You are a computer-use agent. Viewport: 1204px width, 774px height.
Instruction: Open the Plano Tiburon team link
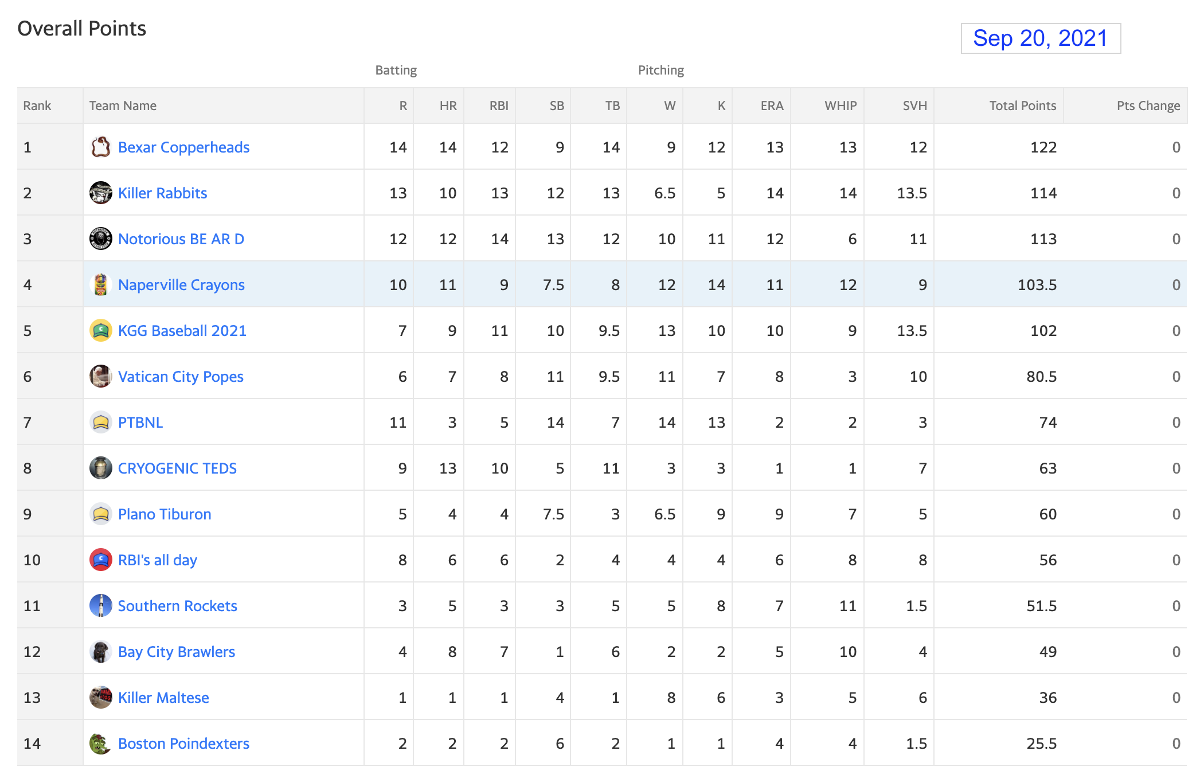click(x=165, y=514)
